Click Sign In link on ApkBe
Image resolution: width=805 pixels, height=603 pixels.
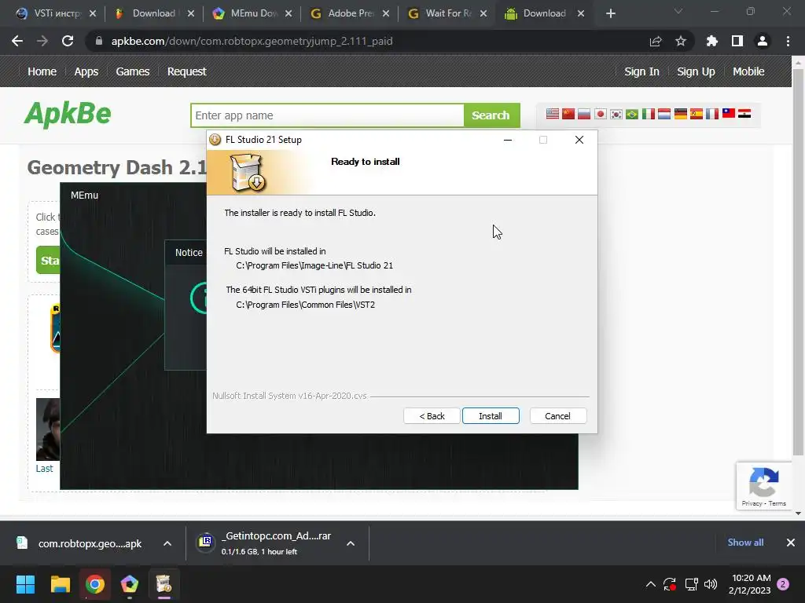641,71
